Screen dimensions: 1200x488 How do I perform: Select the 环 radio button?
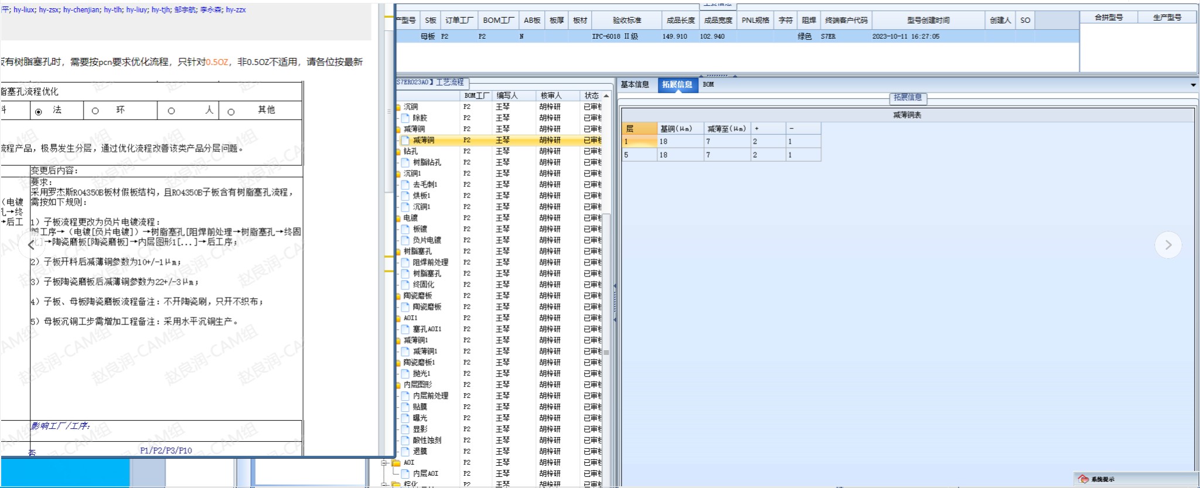coord(95,111)
